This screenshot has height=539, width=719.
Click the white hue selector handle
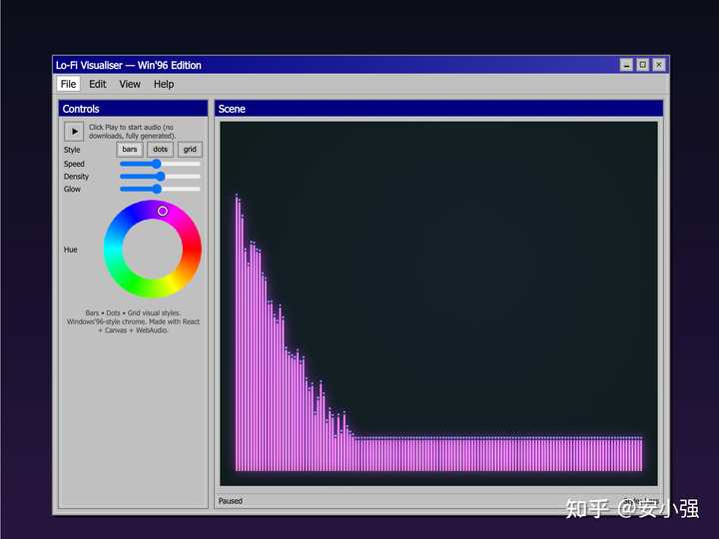pyautogui.click(x=163, y=211)
